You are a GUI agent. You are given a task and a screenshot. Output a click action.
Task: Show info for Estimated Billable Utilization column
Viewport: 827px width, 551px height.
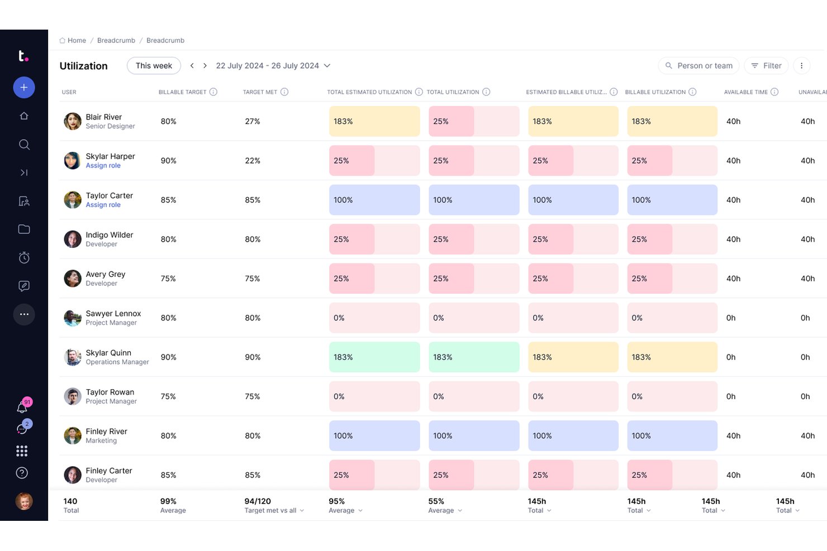(614, 92)
